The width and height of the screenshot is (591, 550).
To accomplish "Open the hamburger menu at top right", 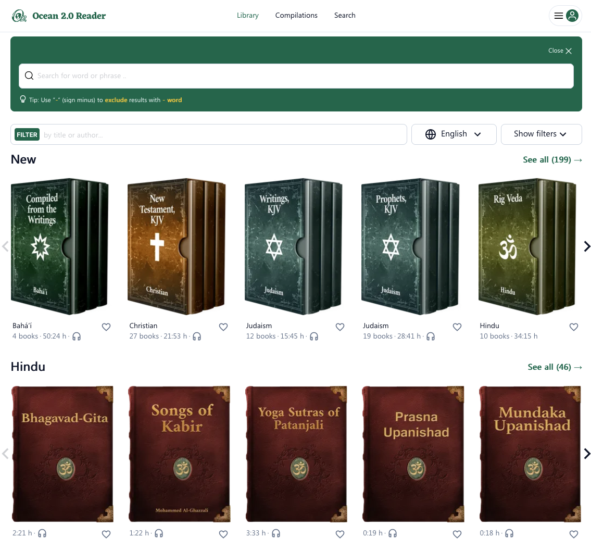I will click(558, 16).
